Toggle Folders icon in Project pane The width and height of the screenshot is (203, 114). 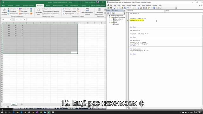tap(114, 13)
